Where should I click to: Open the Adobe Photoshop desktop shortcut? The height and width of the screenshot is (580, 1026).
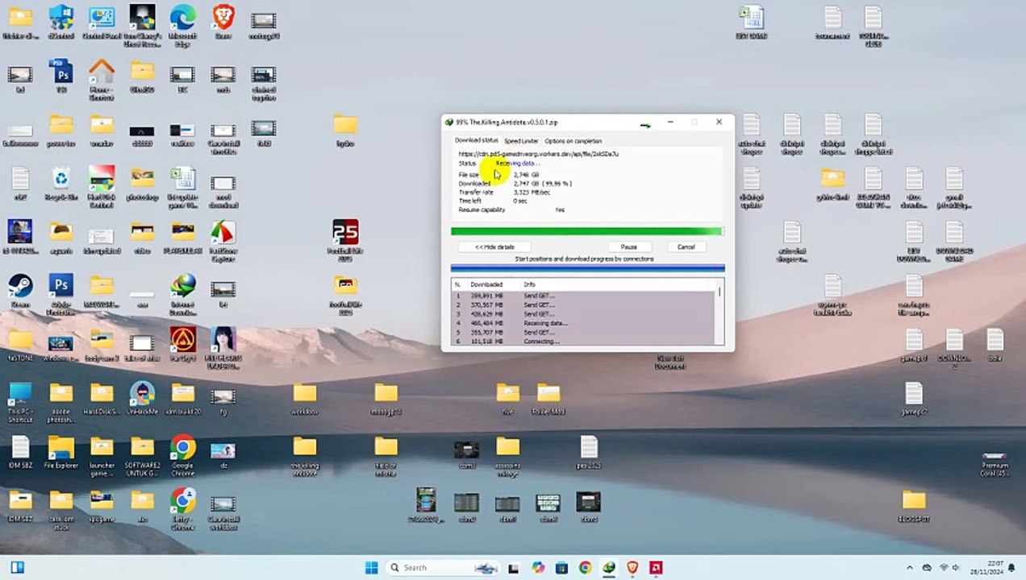[x=60, y=294]
